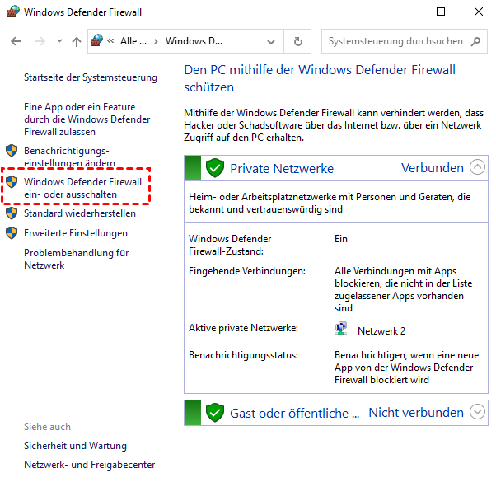The image size is (496, 487).
Task: Go up one folder level arrow
Action: [x=77, y=41]
